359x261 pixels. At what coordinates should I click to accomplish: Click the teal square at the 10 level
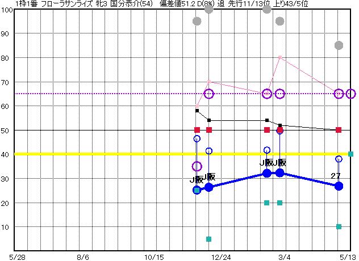pyautogui.click(x=339, y=227)
